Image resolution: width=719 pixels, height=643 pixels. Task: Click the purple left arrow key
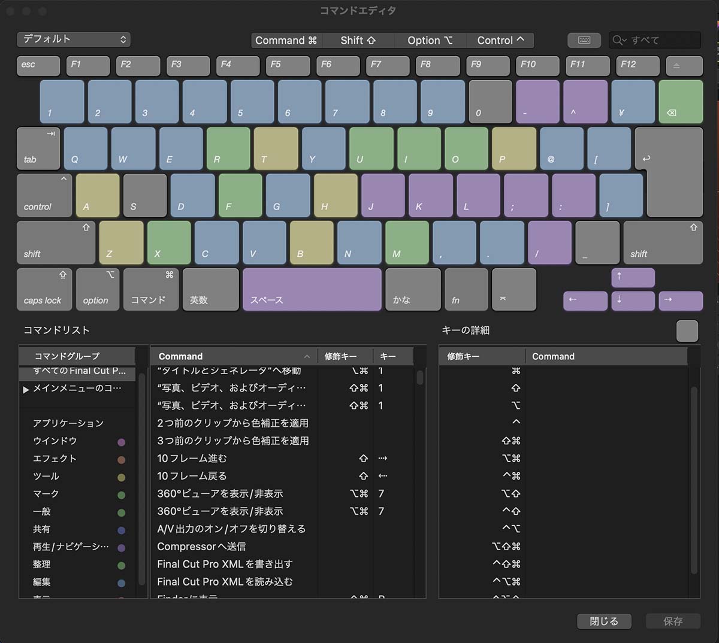(x=585, y=301)
